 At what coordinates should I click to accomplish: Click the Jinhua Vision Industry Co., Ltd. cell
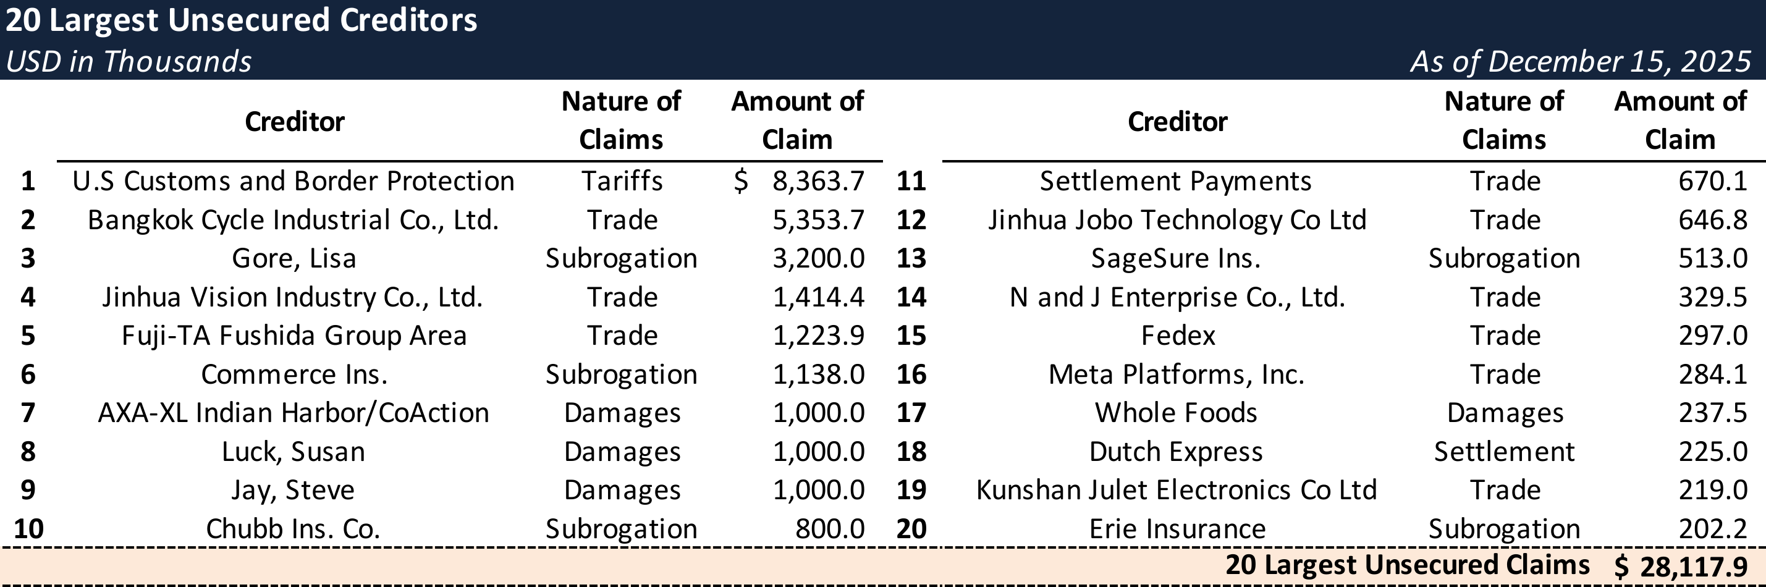[293, 297]
